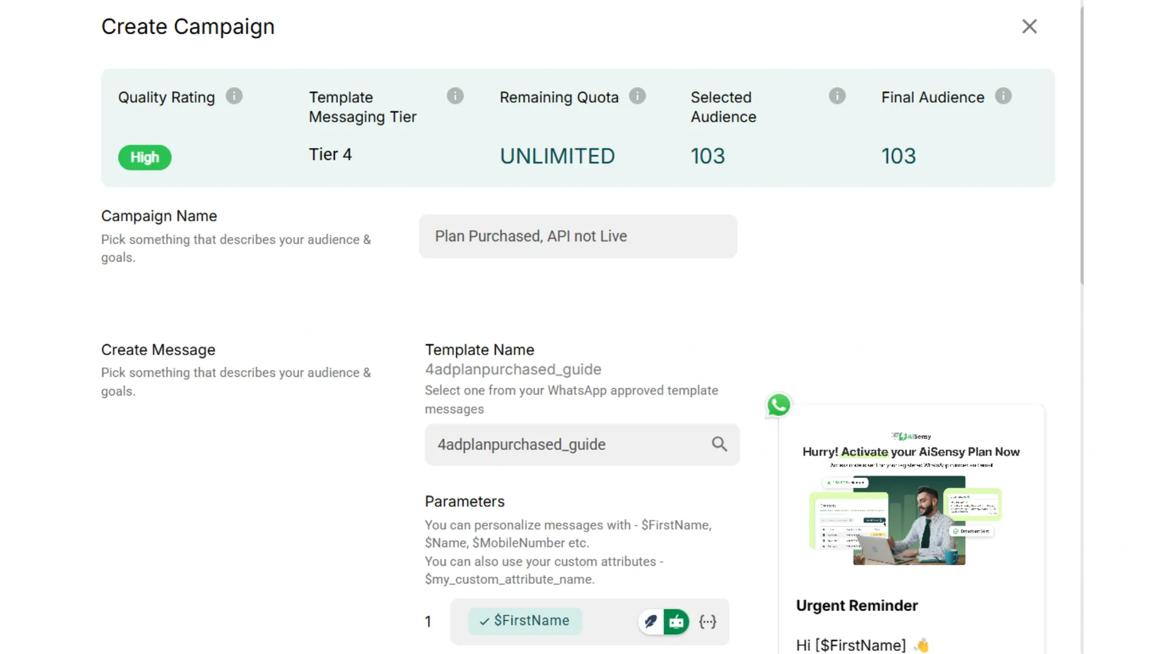Click the UNLIMITED quota value
This screenshot has width=1163, height=654.
[x=557, y=155]
